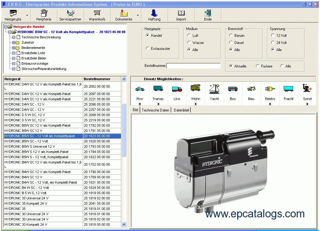Select the Frühere radio button

tap(258, 66)
